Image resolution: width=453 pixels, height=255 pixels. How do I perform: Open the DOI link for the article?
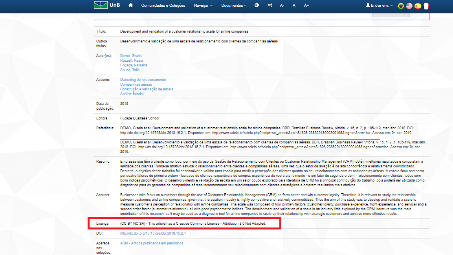(x=153, y=233)
